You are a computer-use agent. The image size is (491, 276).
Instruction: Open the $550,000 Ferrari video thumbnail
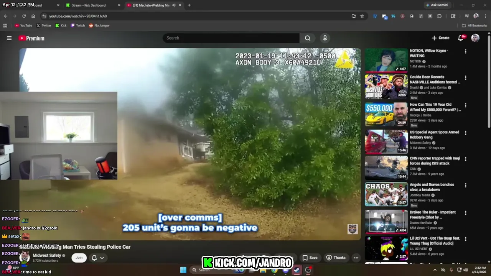(x=386, y=114)
